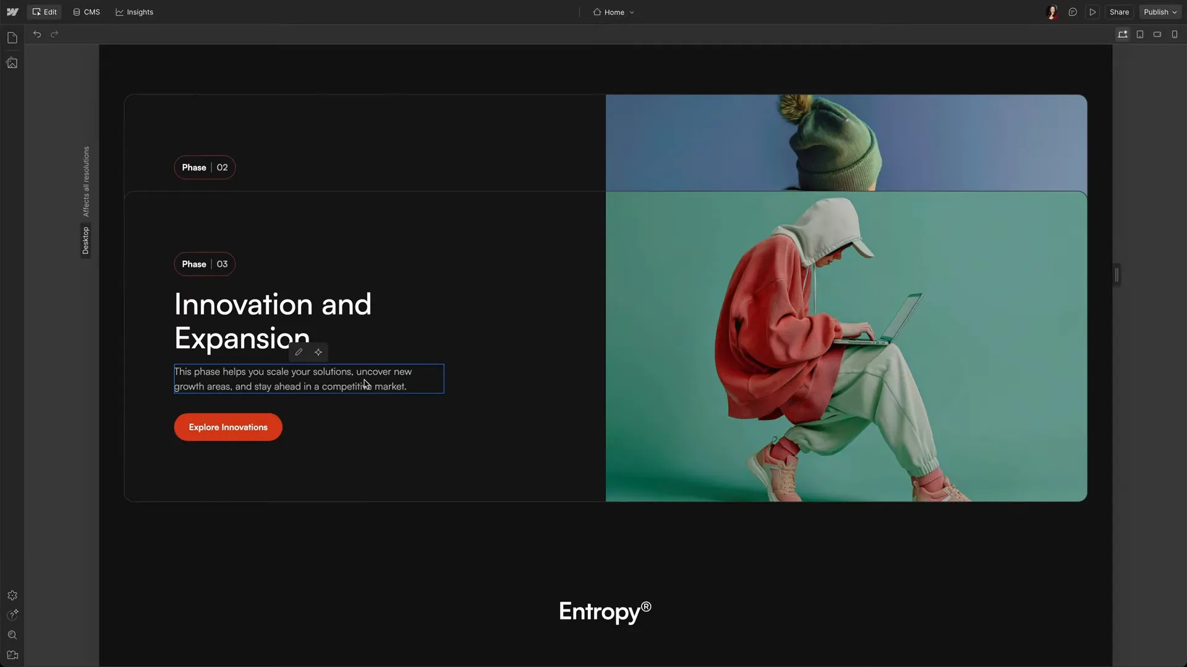Click the canvas width resize handle
The height and width of the screenshot is (667, 1187).
(1117, 275)
